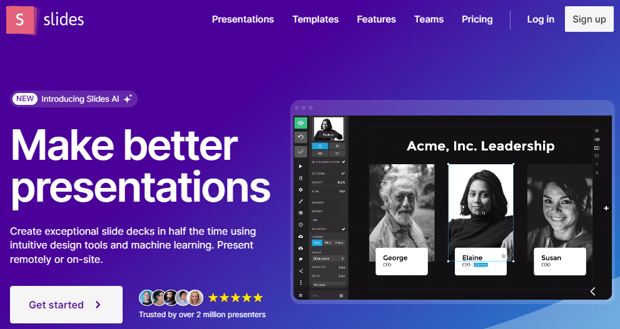The width and height of the screenshot is (620, 329).
Task: Click the rectangle icon in slide's right toolbar
Action: pyautogui.click(x=597, y=147)
